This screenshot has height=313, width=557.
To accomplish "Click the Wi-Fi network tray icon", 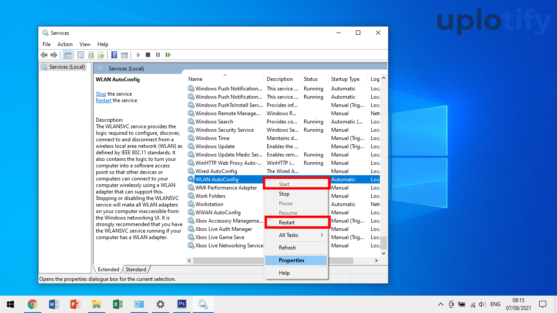I will tap(472, 304).
